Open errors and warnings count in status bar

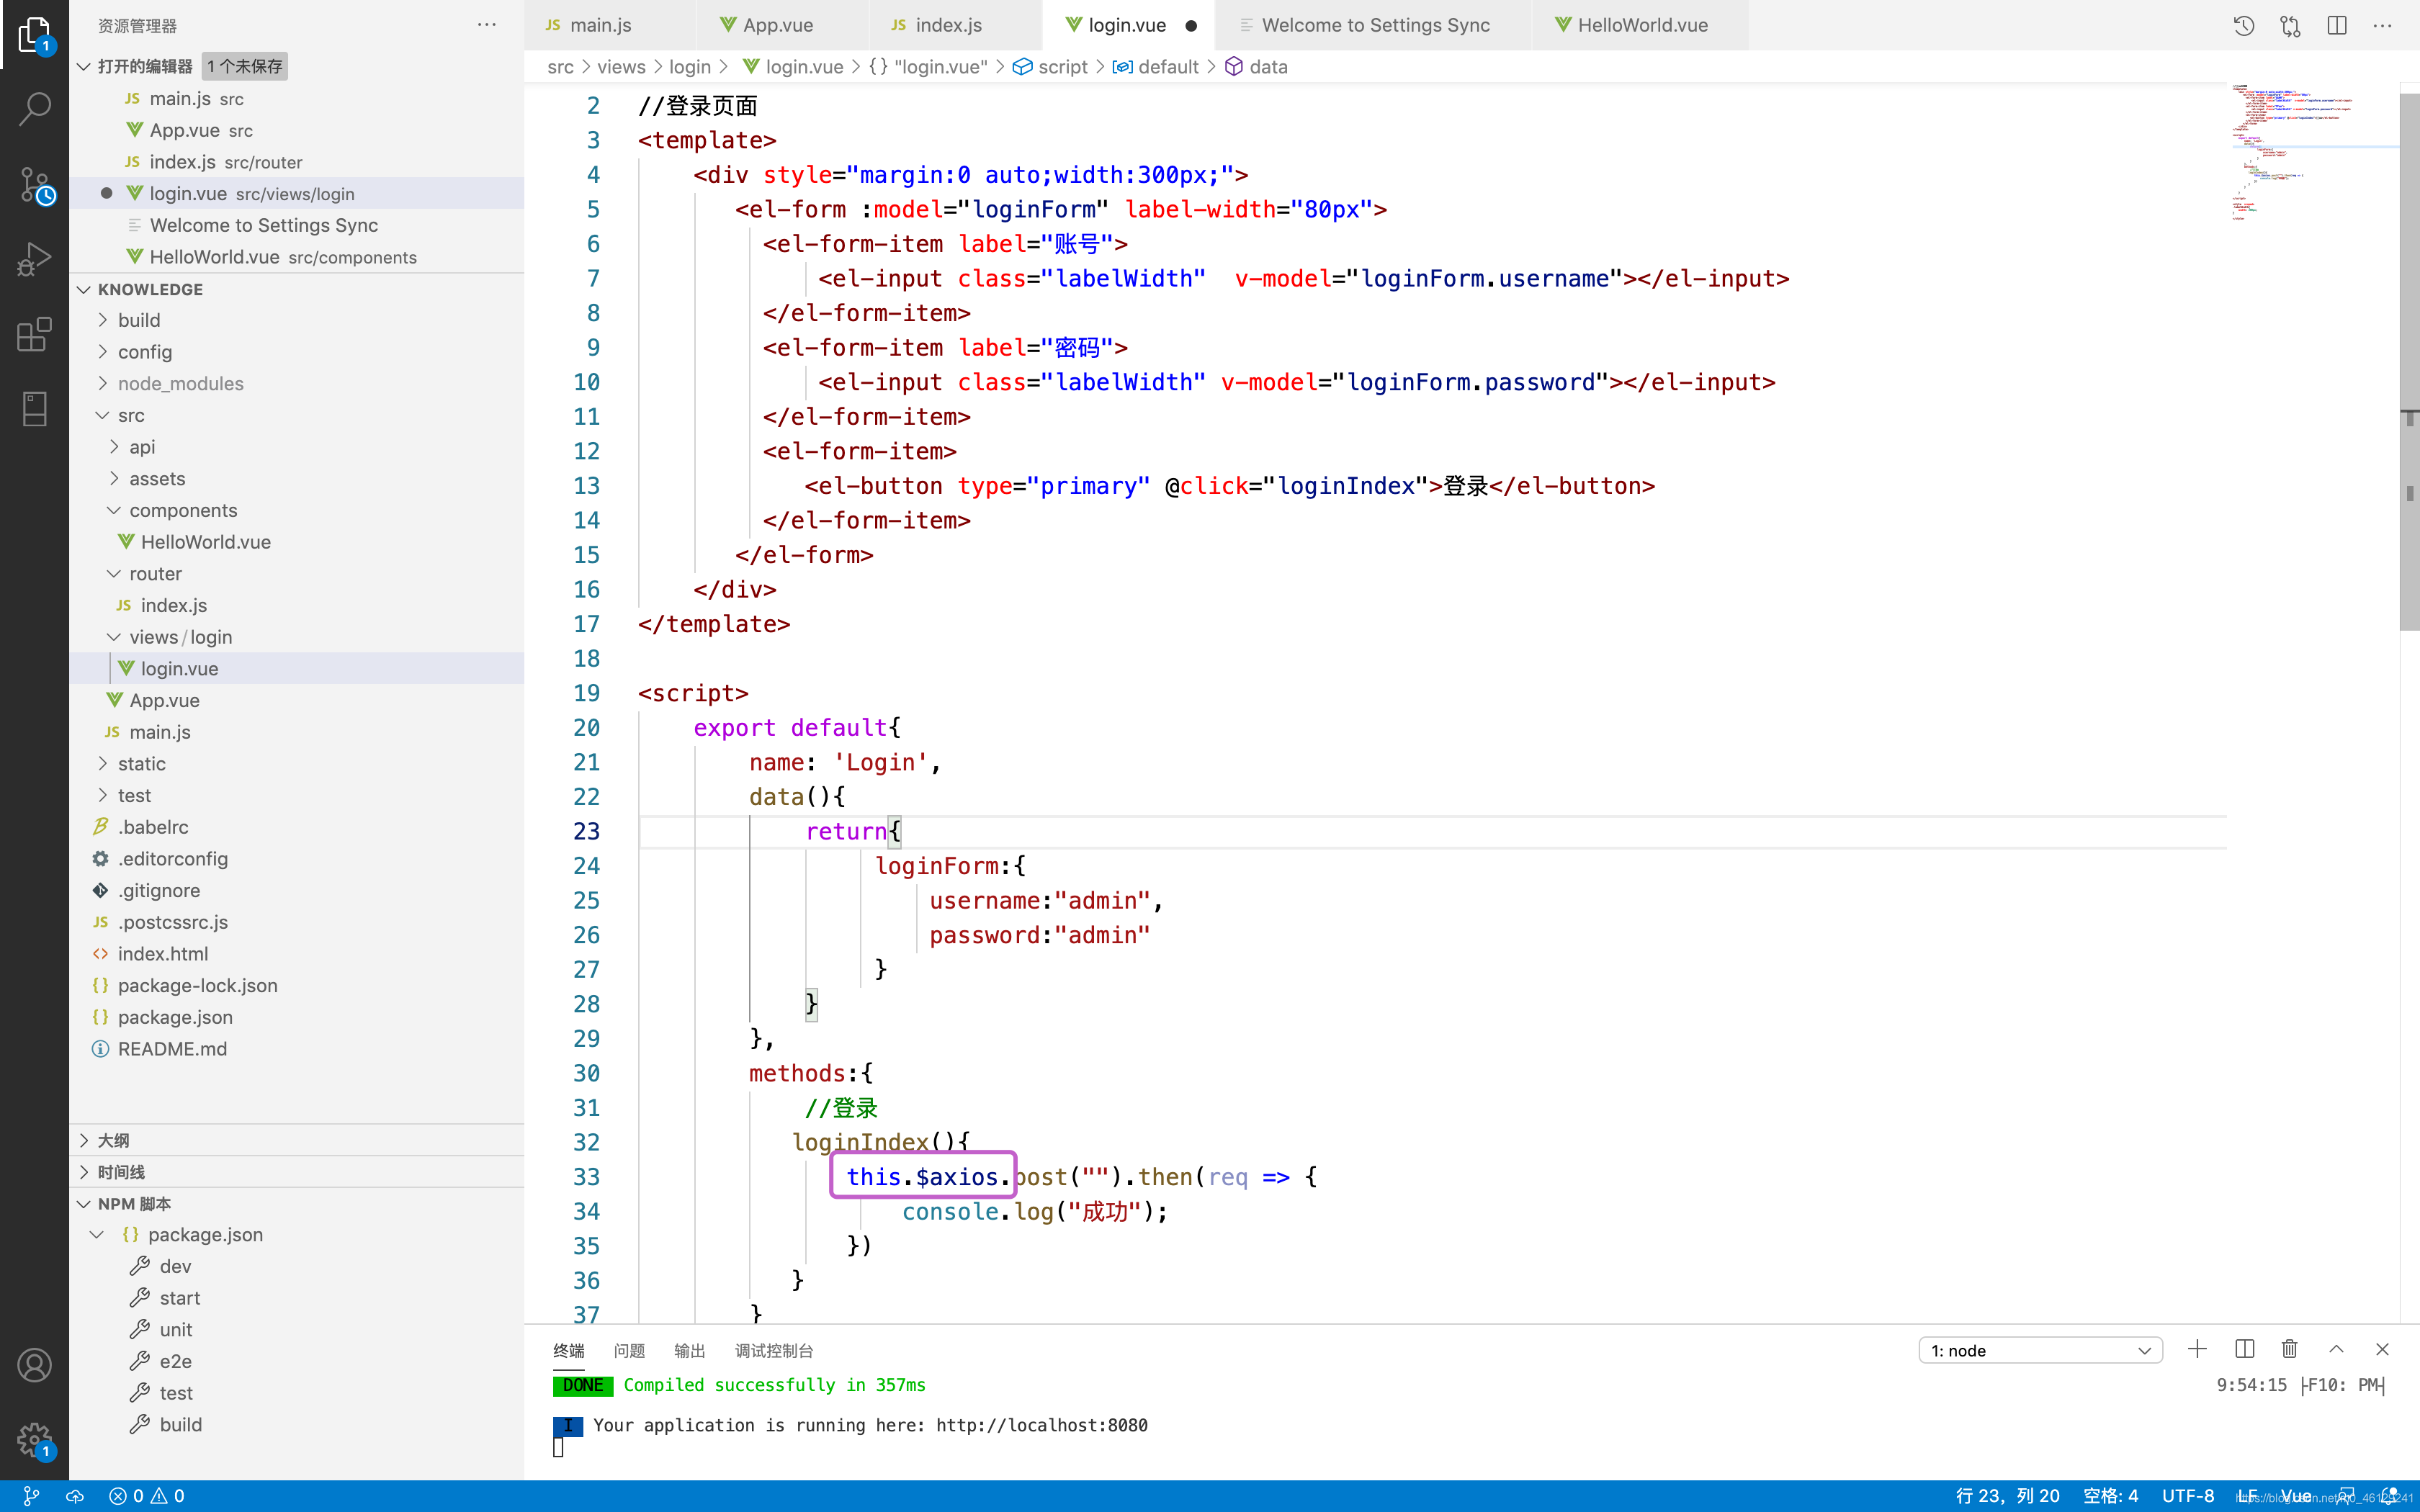coord(147,1496)
